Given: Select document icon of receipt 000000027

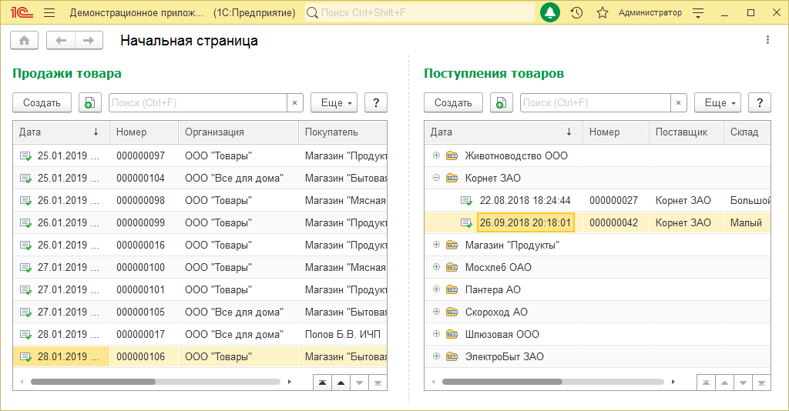Looking at the screenshot, I should 466,201.
